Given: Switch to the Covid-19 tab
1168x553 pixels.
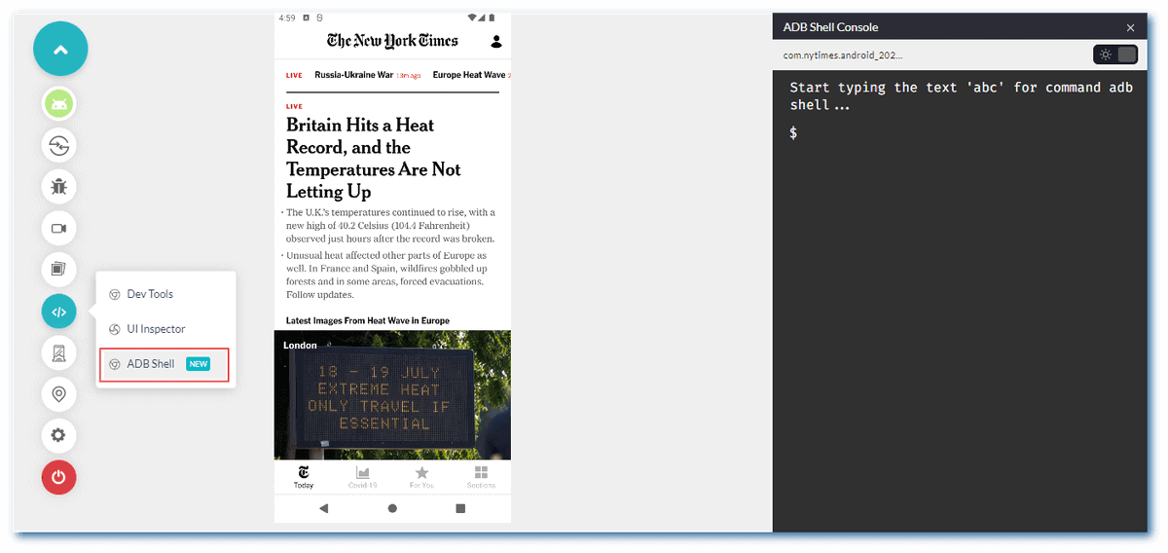Looking at the screenshot, I should tap(363, 477).
